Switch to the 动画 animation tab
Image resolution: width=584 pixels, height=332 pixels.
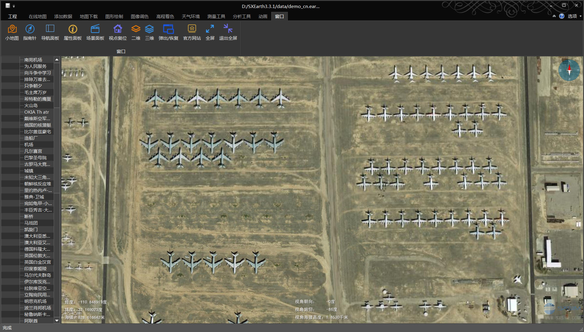(263, 16)
